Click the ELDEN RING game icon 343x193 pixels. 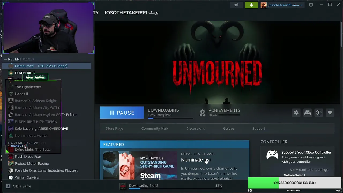point(11,73)
